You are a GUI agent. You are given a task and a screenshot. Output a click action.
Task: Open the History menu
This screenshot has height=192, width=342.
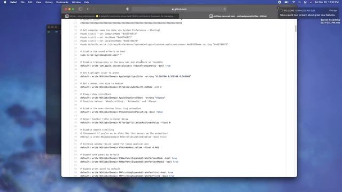(49, 2)
